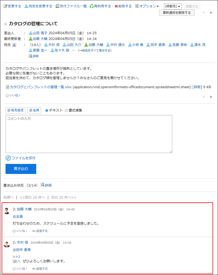Select the テキスト radio button
The width and height of the screenshot is (218, 275).
47,111
